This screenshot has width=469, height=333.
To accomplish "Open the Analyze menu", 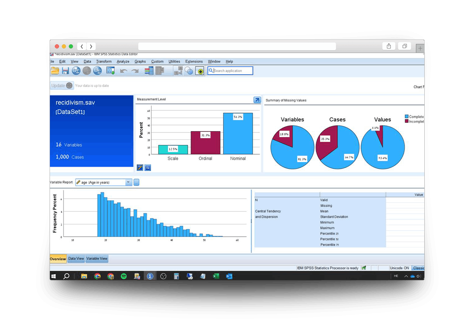I will point(123,61).
